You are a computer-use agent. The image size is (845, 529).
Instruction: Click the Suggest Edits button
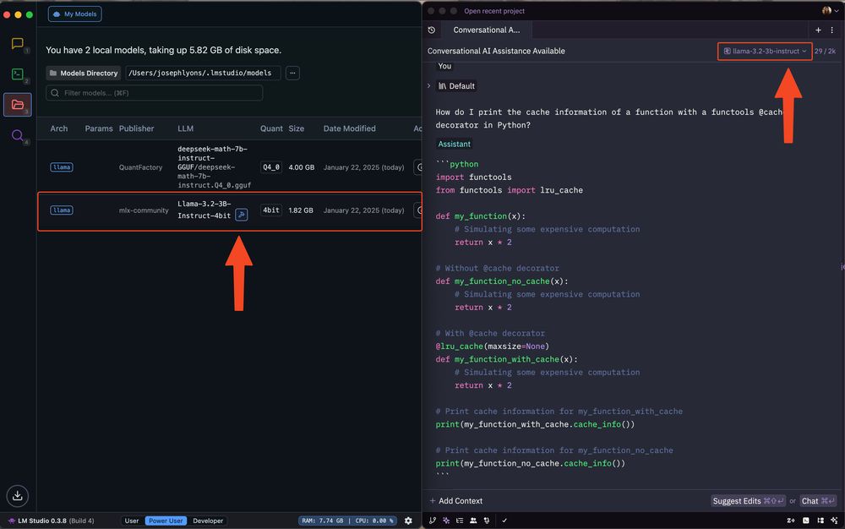click(748, 501)
